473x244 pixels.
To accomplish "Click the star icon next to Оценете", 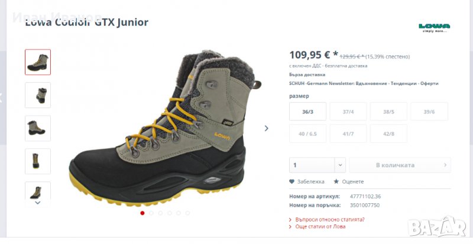I will point(336,181).
